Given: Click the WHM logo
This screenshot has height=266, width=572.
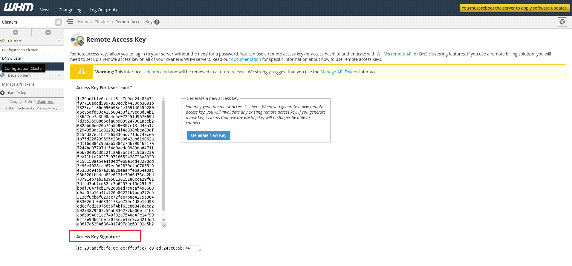Looking at the screenshot, I should pos(19,7).
